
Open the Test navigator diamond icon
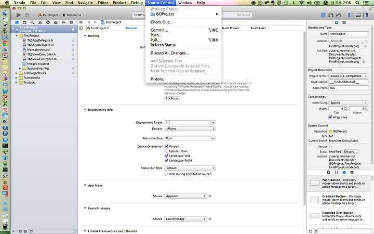(x=48, y=22)
